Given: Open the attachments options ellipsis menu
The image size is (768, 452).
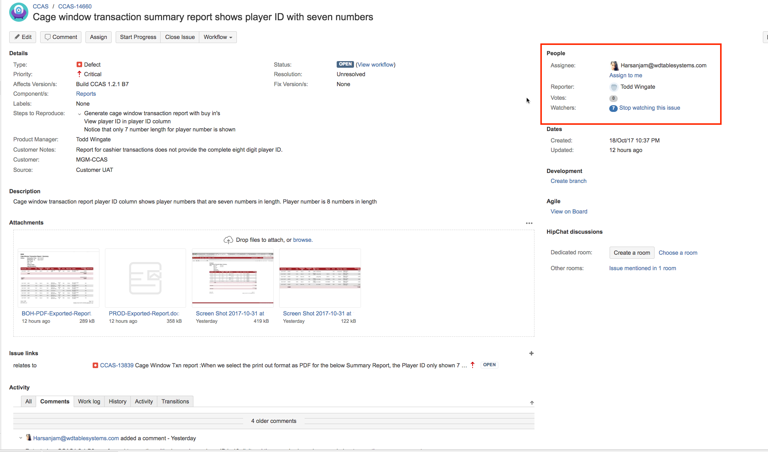Looking at the screenshot, I should click(x=529, y=223).
